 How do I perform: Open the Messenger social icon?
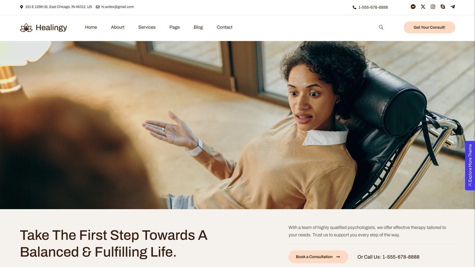click(413, 7)
